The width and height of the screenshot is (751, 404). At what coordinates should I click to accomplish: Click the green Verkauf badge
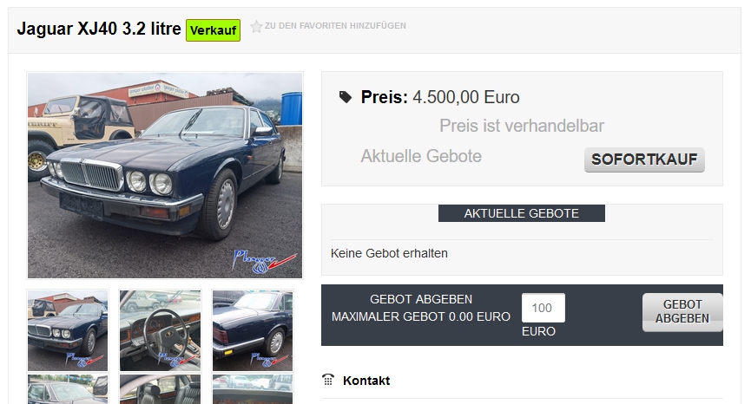[213, 30]
